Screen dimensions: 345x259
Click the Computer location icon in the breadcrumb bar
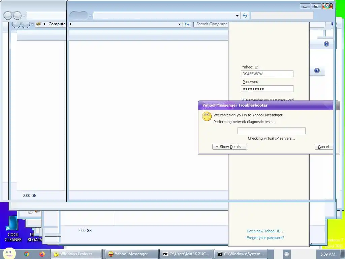pos(39,24)
